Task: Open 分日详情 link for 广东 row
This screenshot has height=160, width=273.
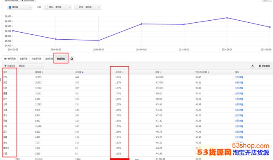Action: pos(239,77)
